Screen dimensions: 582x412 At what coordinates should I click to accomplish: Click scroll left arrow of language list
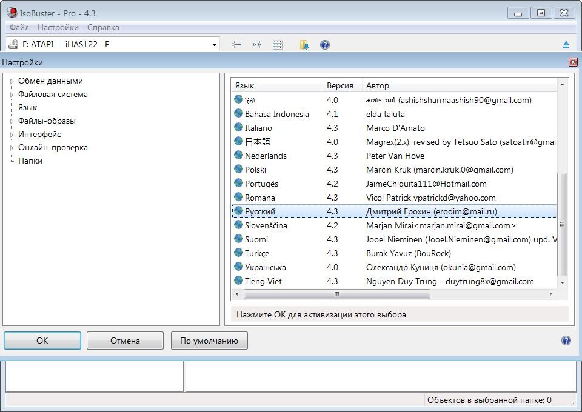point(237,294)
